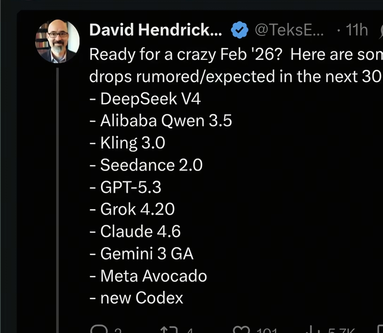Click the David Hendrick... display name

click(x=156, y=30)
